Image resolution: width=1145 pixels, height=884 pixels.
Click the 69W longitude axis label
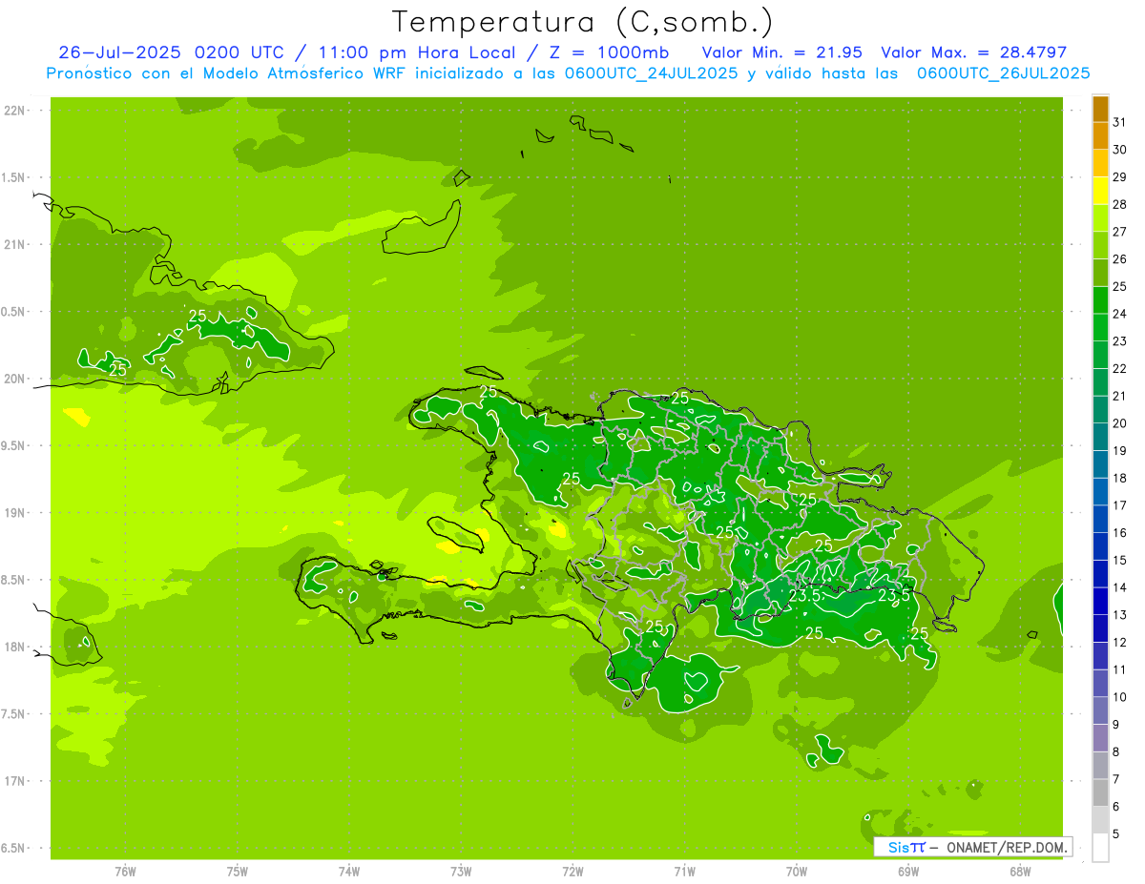(x=908, y=872)
